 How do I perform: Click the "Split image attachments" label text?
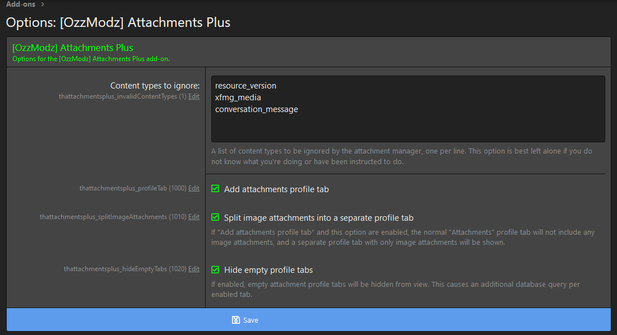pos(318,218)
